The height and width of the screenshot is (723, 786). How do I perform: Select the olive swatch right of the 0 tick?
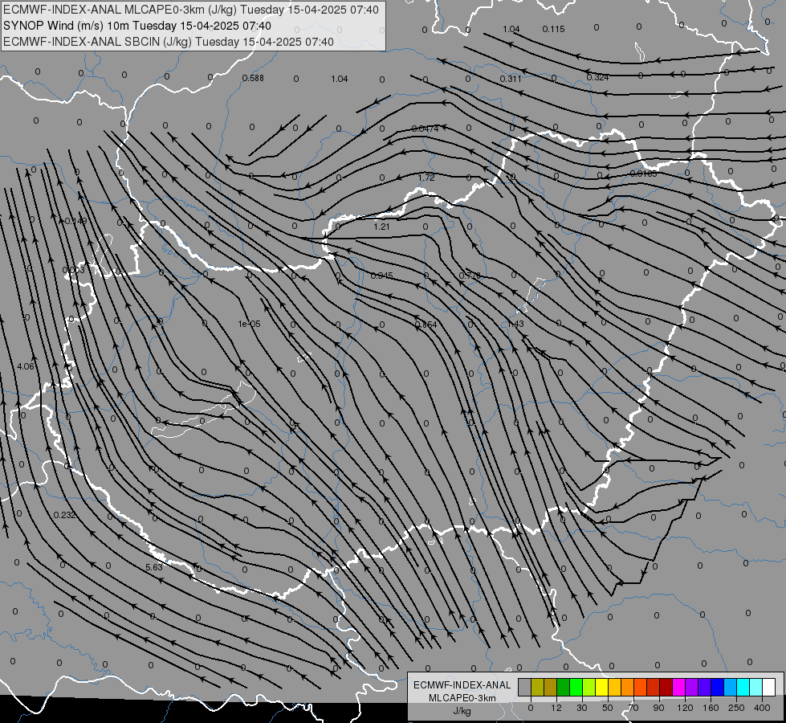coord(537,687)
